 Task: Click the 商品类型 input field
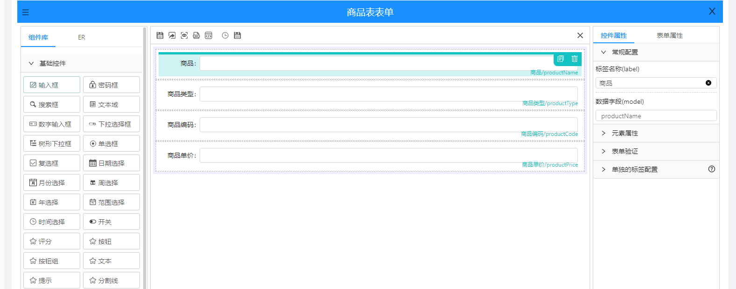388,94
